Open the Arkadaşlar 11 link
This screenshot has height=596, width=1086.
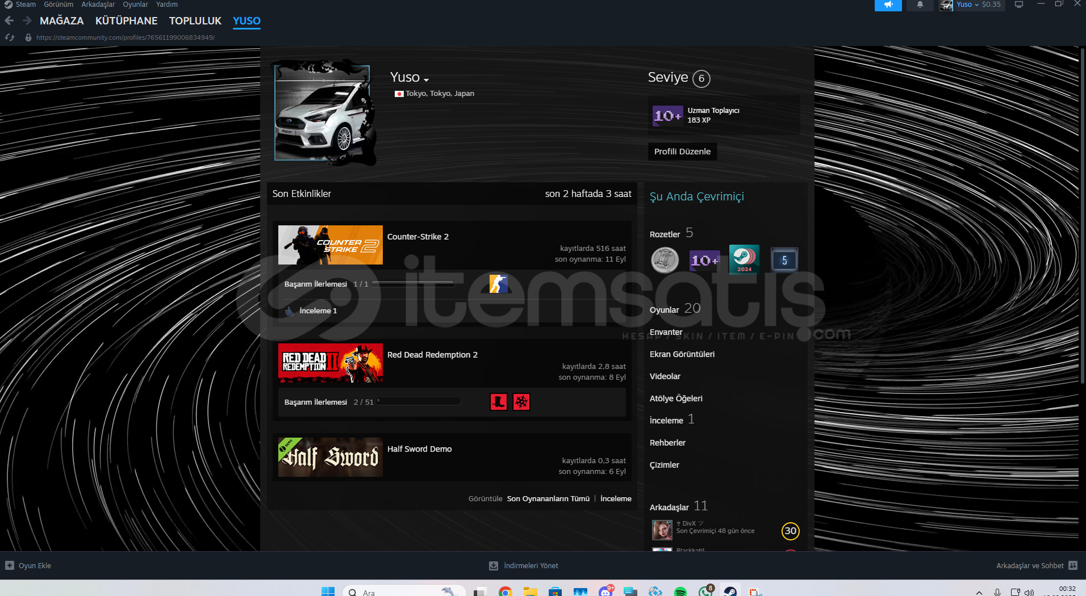click(x=678, y=506)
